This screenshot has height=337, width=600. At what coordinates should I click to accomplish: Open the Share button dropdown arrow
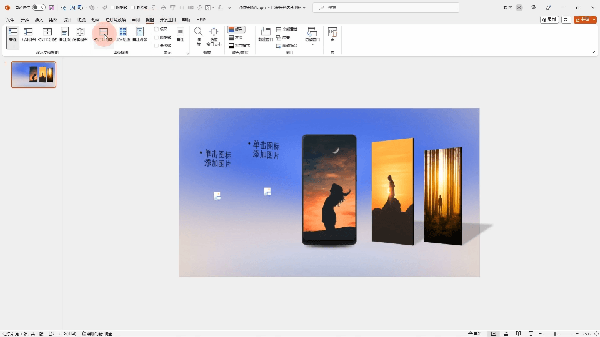pos(594,19)
